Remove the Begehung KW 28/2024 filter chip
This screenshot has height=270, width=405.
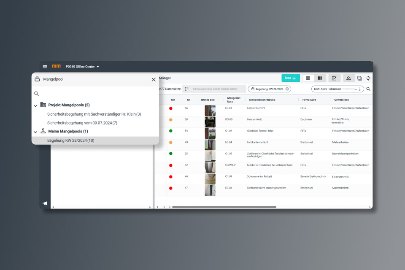(287, 89)
